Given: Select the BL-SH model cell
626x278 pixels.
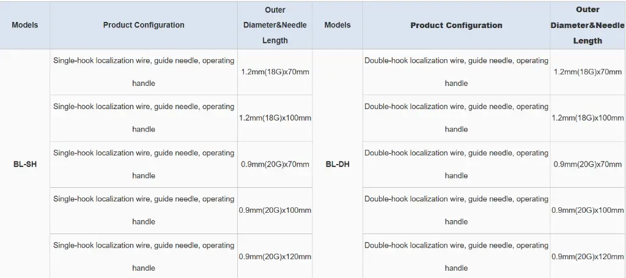Looking at the screenshot, I should (x=24, y=165).
